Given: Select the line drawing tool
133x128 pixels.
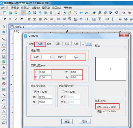Looking at the screenshot, I should click(4, 39).
